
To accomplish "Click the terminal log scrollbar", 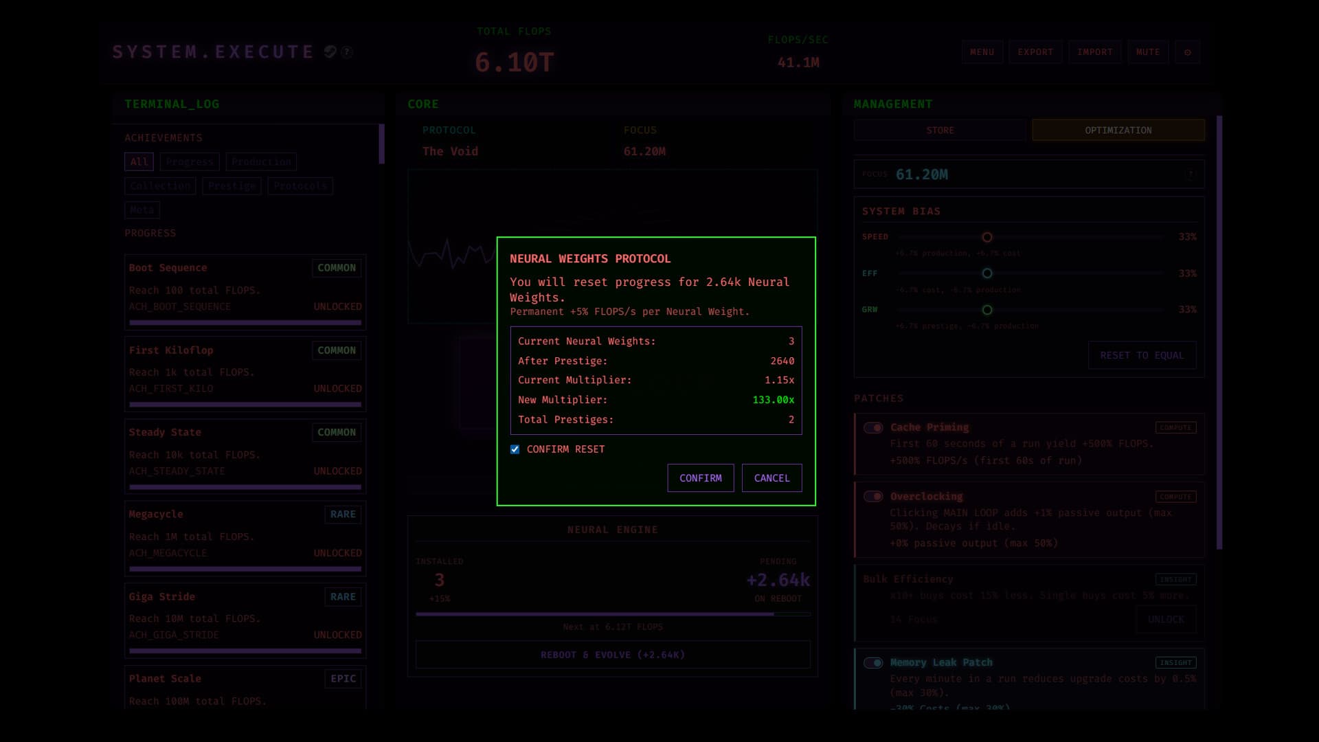I will 381,144.
